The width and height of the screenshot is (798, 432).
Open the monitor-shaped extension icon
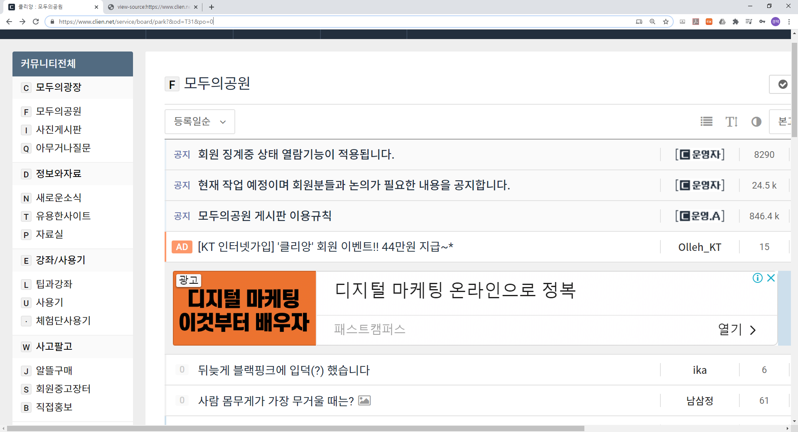click(x=682, y=22)
